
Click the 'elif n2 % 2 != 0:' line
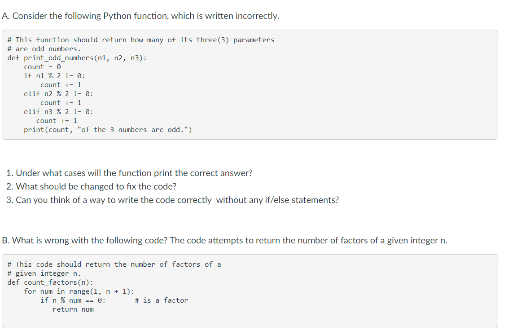click(58, 94)
